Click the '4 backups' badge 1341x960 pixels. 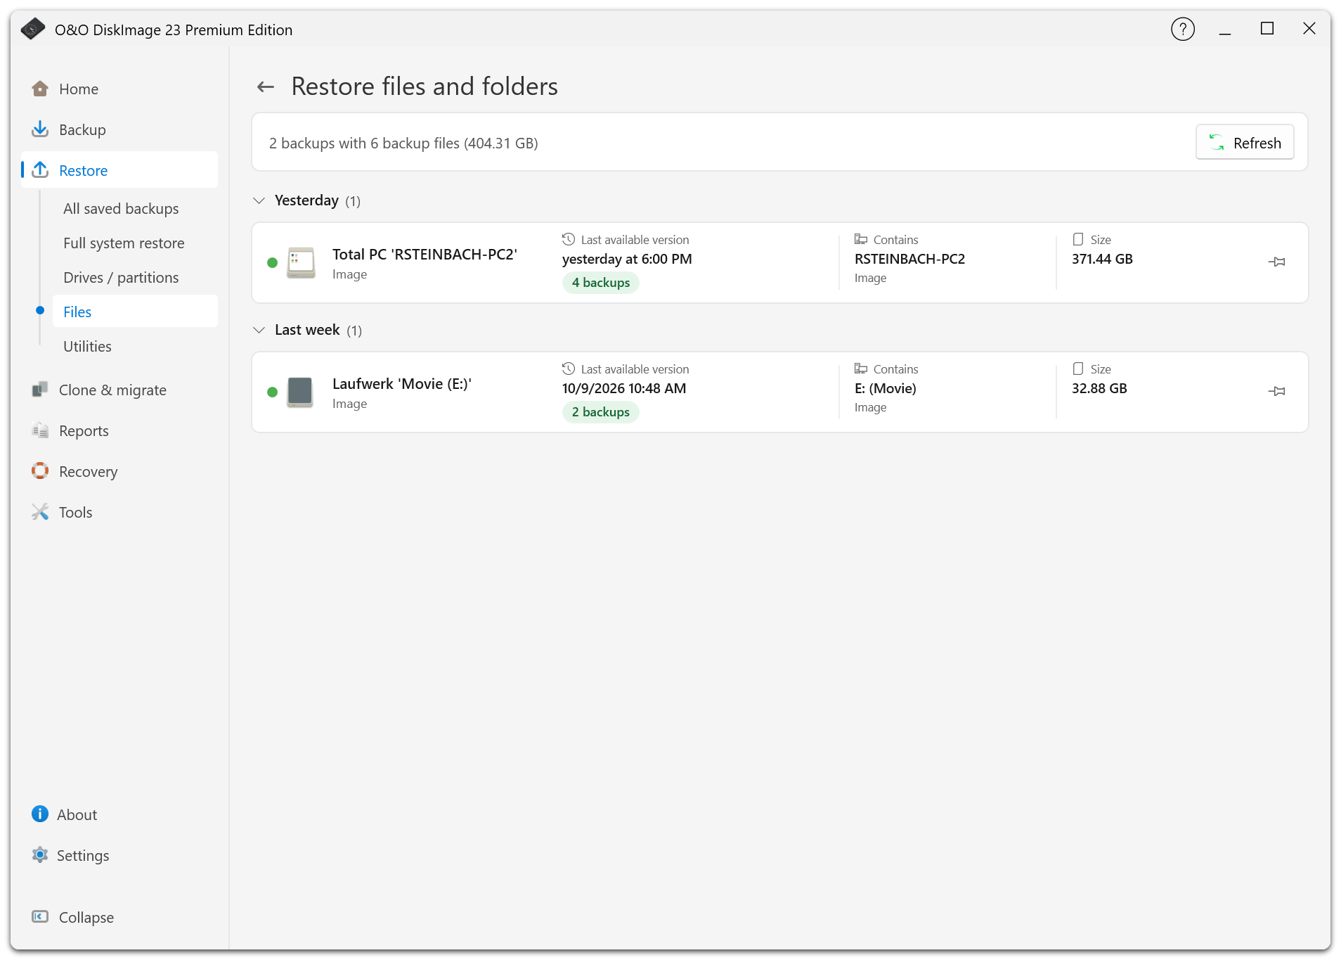[601, 283]
